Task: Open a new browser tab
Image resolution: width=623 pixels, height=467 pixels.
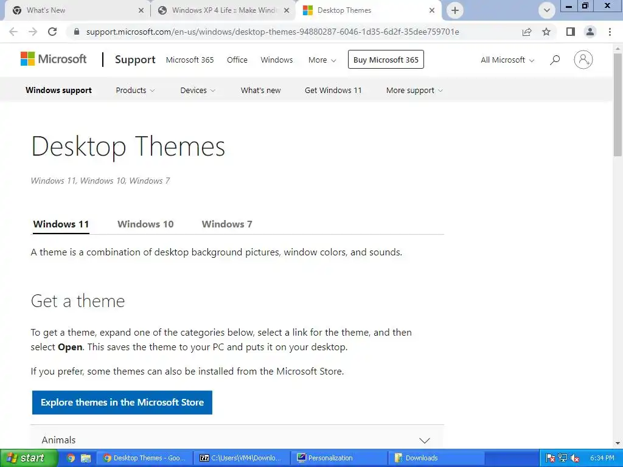Action: 455,10
